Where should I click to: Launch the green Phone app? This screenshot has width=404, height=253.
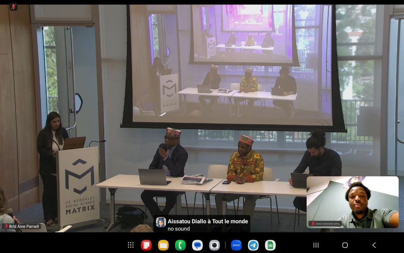(180, 245)
